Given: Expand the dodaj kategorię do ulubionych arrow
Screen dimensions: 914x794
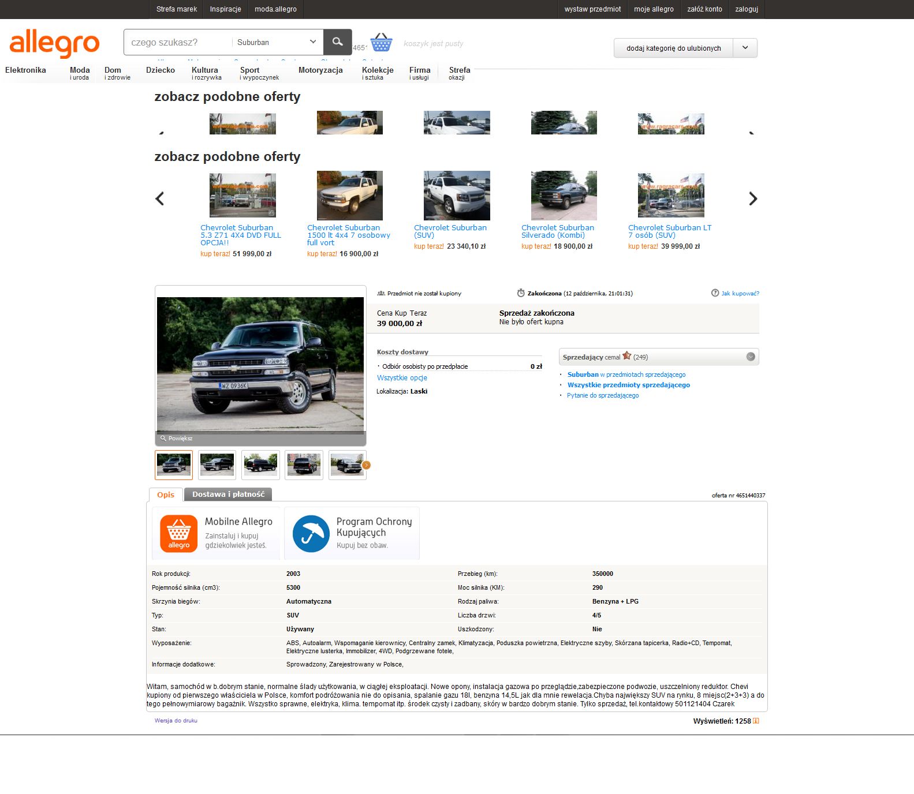Looking at the screenshot, I should [x=745, y=48].
